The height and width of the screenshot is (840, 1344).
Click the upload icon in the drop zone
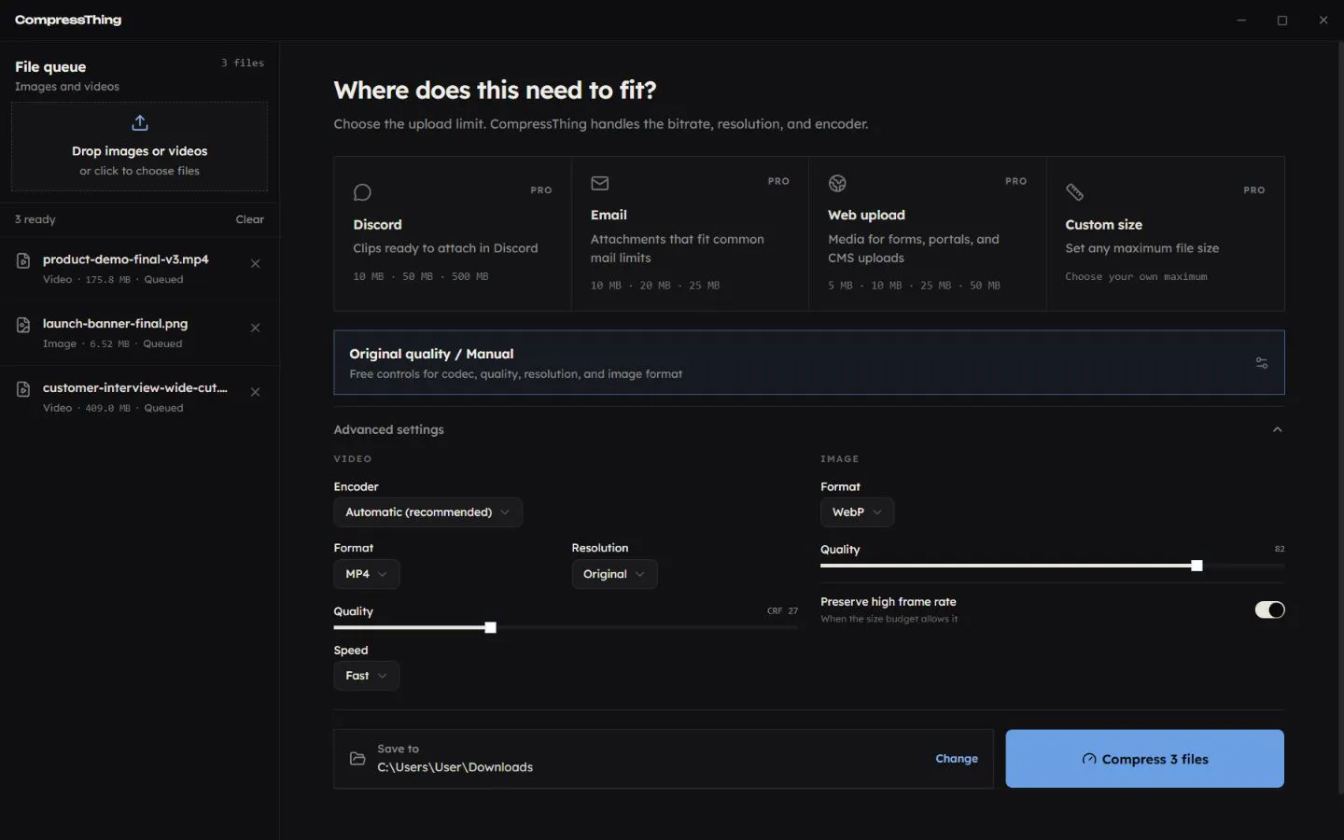[140, 123]
